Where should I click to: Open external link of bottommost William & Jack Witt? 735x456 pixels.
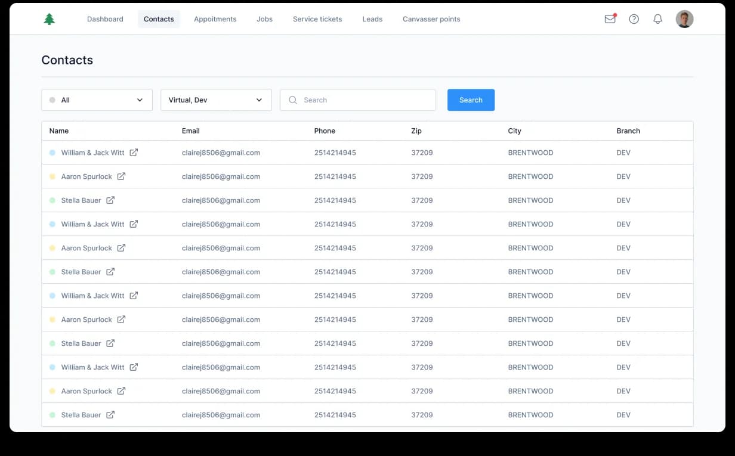134,367
